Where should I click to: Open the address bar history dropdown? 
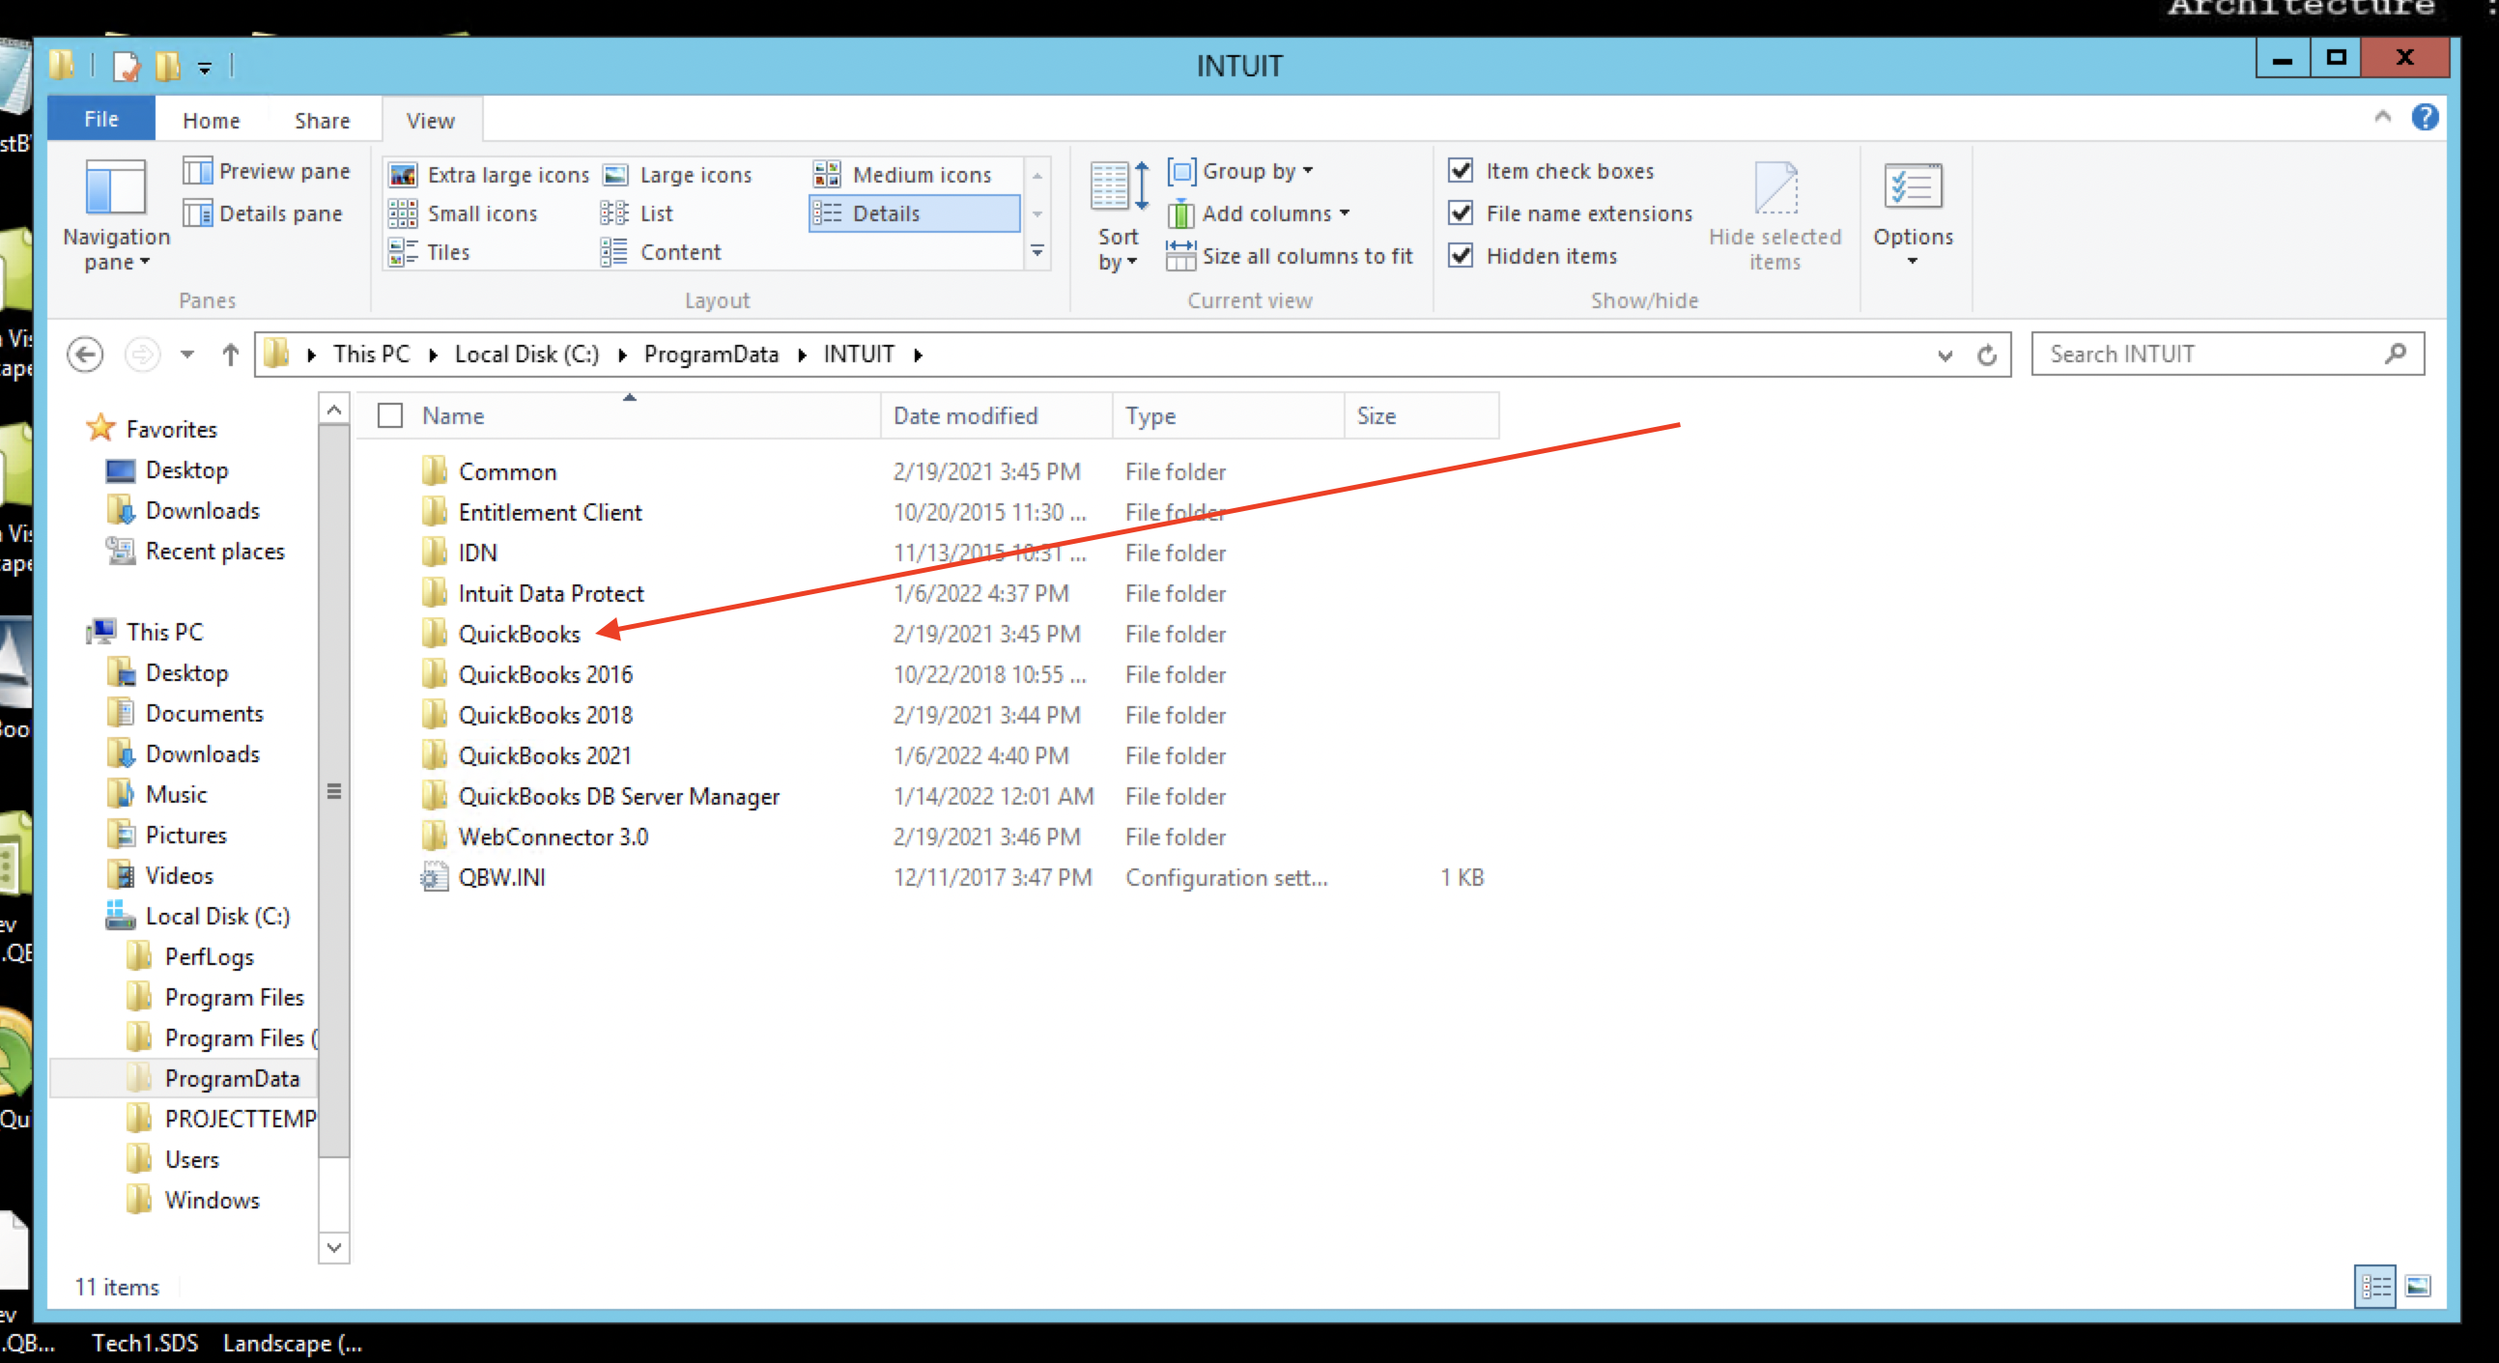point(1945,355)
